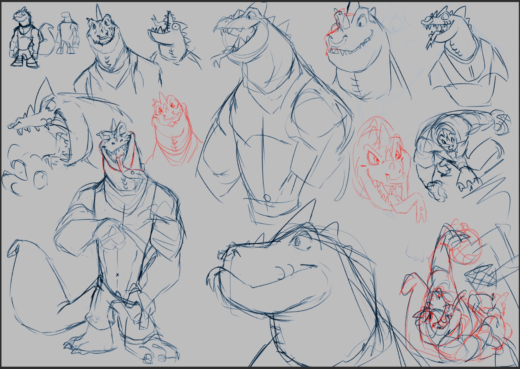Viewport: 520px width, 369px height.
Task: Click the belly button on central torso
Action: pos(267,198)
